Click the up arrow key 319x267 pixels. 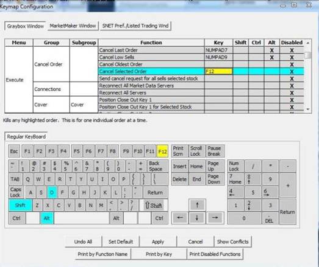[x=197, y=205]
